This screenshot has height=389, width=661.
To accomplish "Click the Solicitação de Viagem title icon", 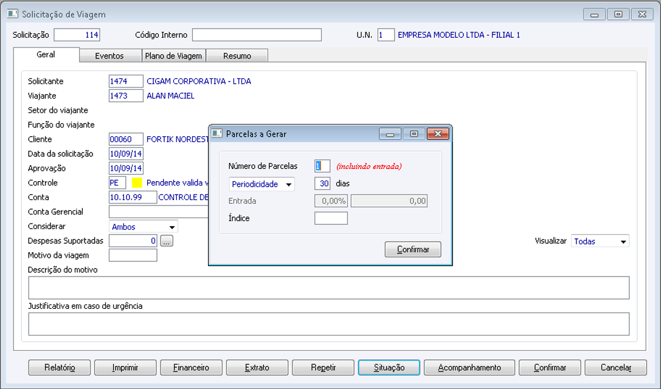I will [13, 14].
